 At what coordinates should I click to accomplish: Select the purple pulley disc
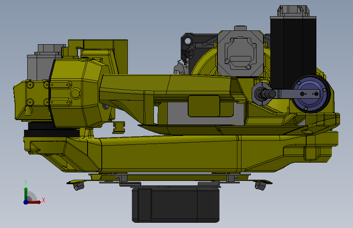pyautogui.click(x=311, y=94)
